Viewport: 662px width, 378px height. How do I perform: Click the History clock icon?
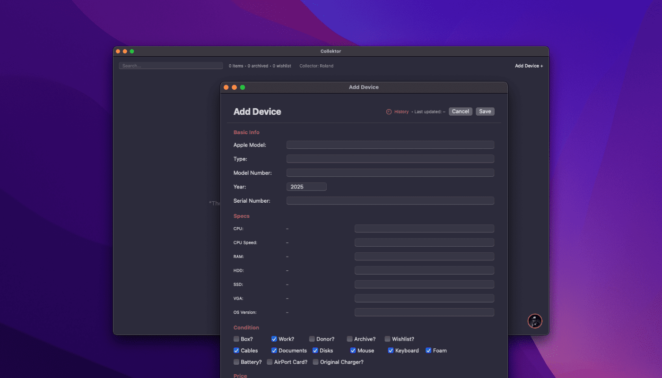[x=389, y=112]
